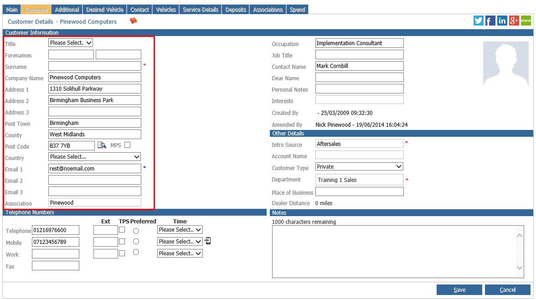This screenshot has height=300, width=536.
Task: Open the Desired Vehicle tab
Action: tap(105, 10)
